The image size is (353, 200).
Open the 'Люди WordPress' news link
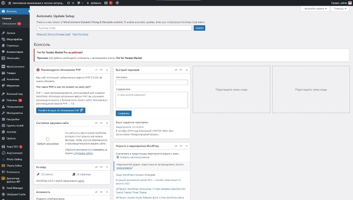[135, 175]
